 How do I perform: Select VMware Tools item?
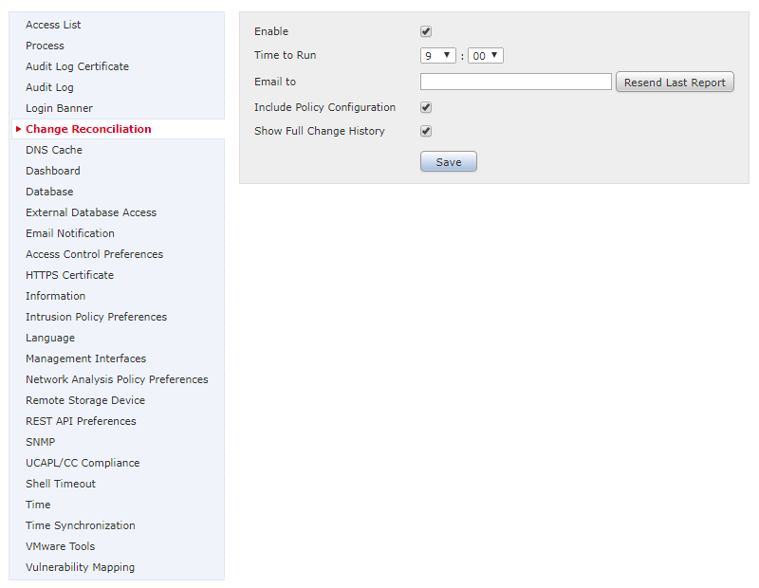pyautogui.click(x=60, y=546)
